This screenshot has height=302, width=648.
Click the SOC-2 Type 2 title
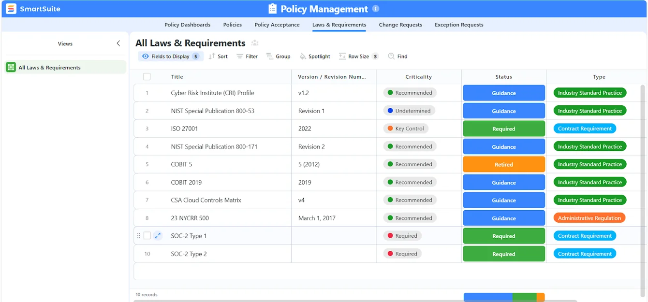(x=189, y=254)
